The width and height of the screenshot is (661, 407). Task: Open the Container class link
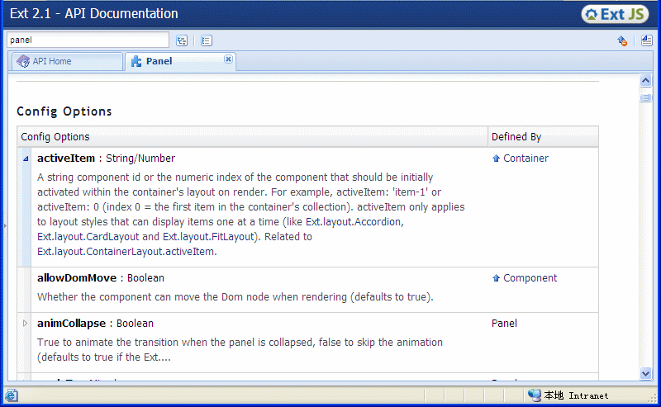click(525, 159)
